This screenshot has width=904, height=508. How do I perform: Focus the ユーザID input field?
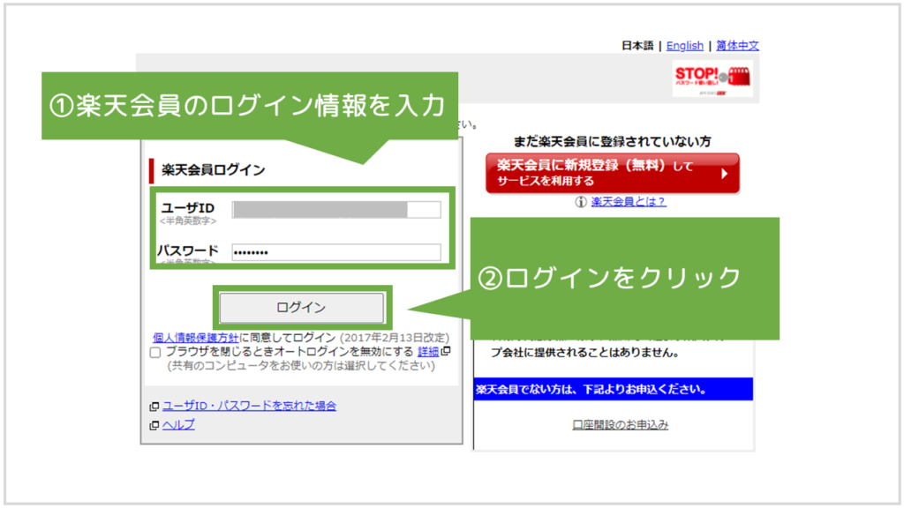coord(336,210)
